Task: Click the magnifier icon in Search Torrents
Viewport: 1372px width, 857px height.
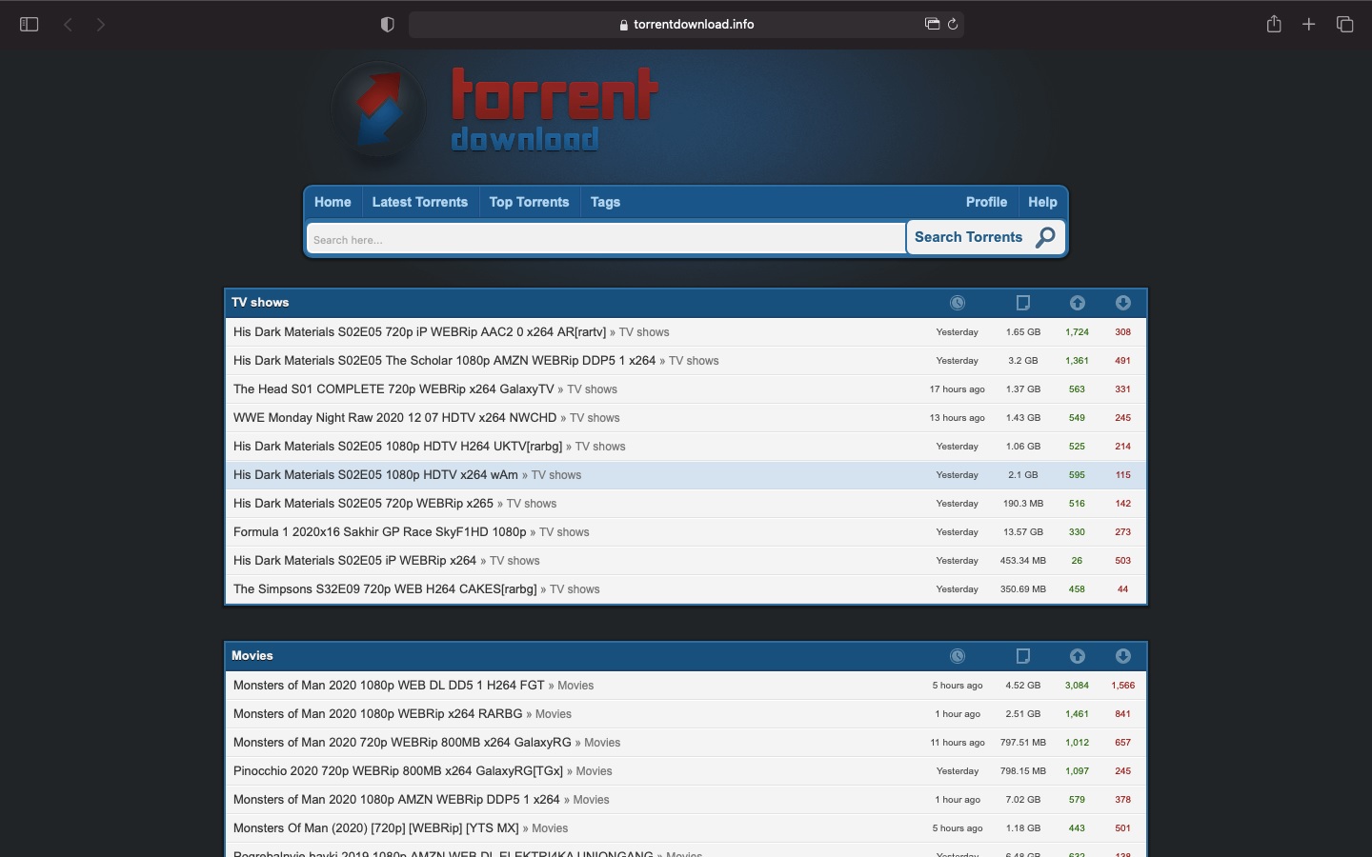Action: click(1045, 238)
